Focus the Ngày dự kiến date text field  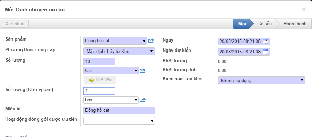240,52
